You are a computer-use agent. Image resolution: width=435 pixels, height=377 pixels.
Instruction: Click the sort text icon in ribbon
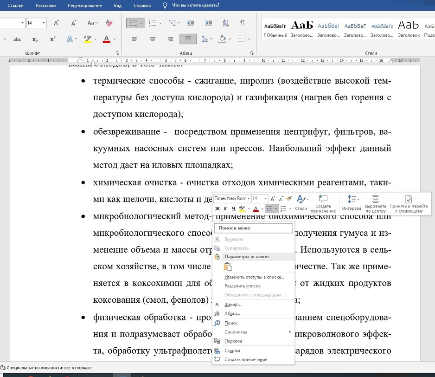tap(226, 23)
